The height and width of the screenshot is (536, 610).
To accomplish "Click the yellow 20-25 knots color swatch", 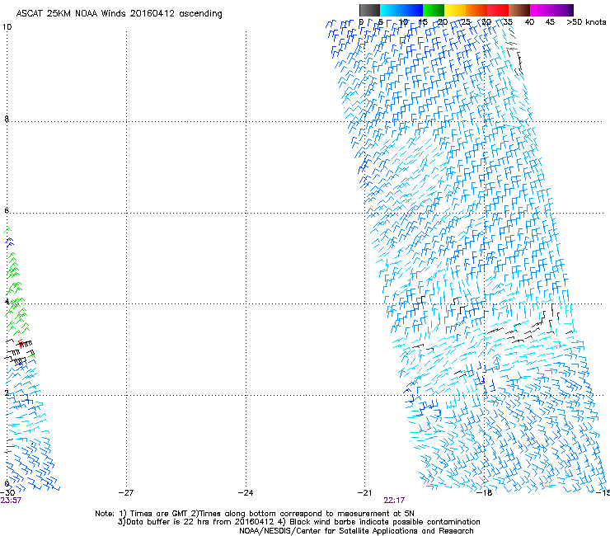I will [455, 10].
